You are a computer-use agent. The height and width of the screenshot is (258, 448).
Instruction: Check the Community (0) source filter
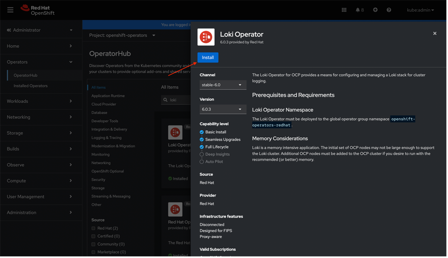pos(94,244)
